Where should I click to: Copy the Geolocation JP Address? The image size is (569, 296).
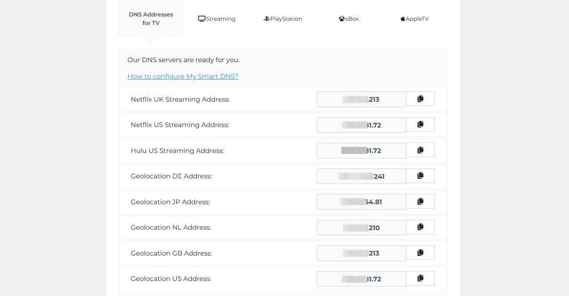420,201
